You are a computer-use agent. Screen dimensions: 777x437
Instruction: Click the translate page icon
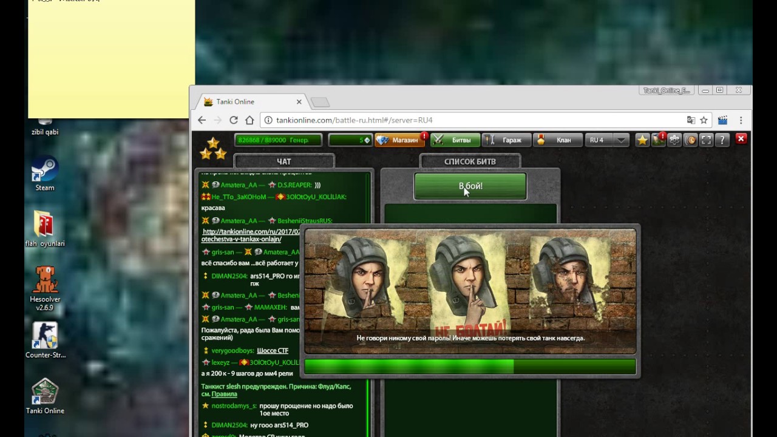691,120
